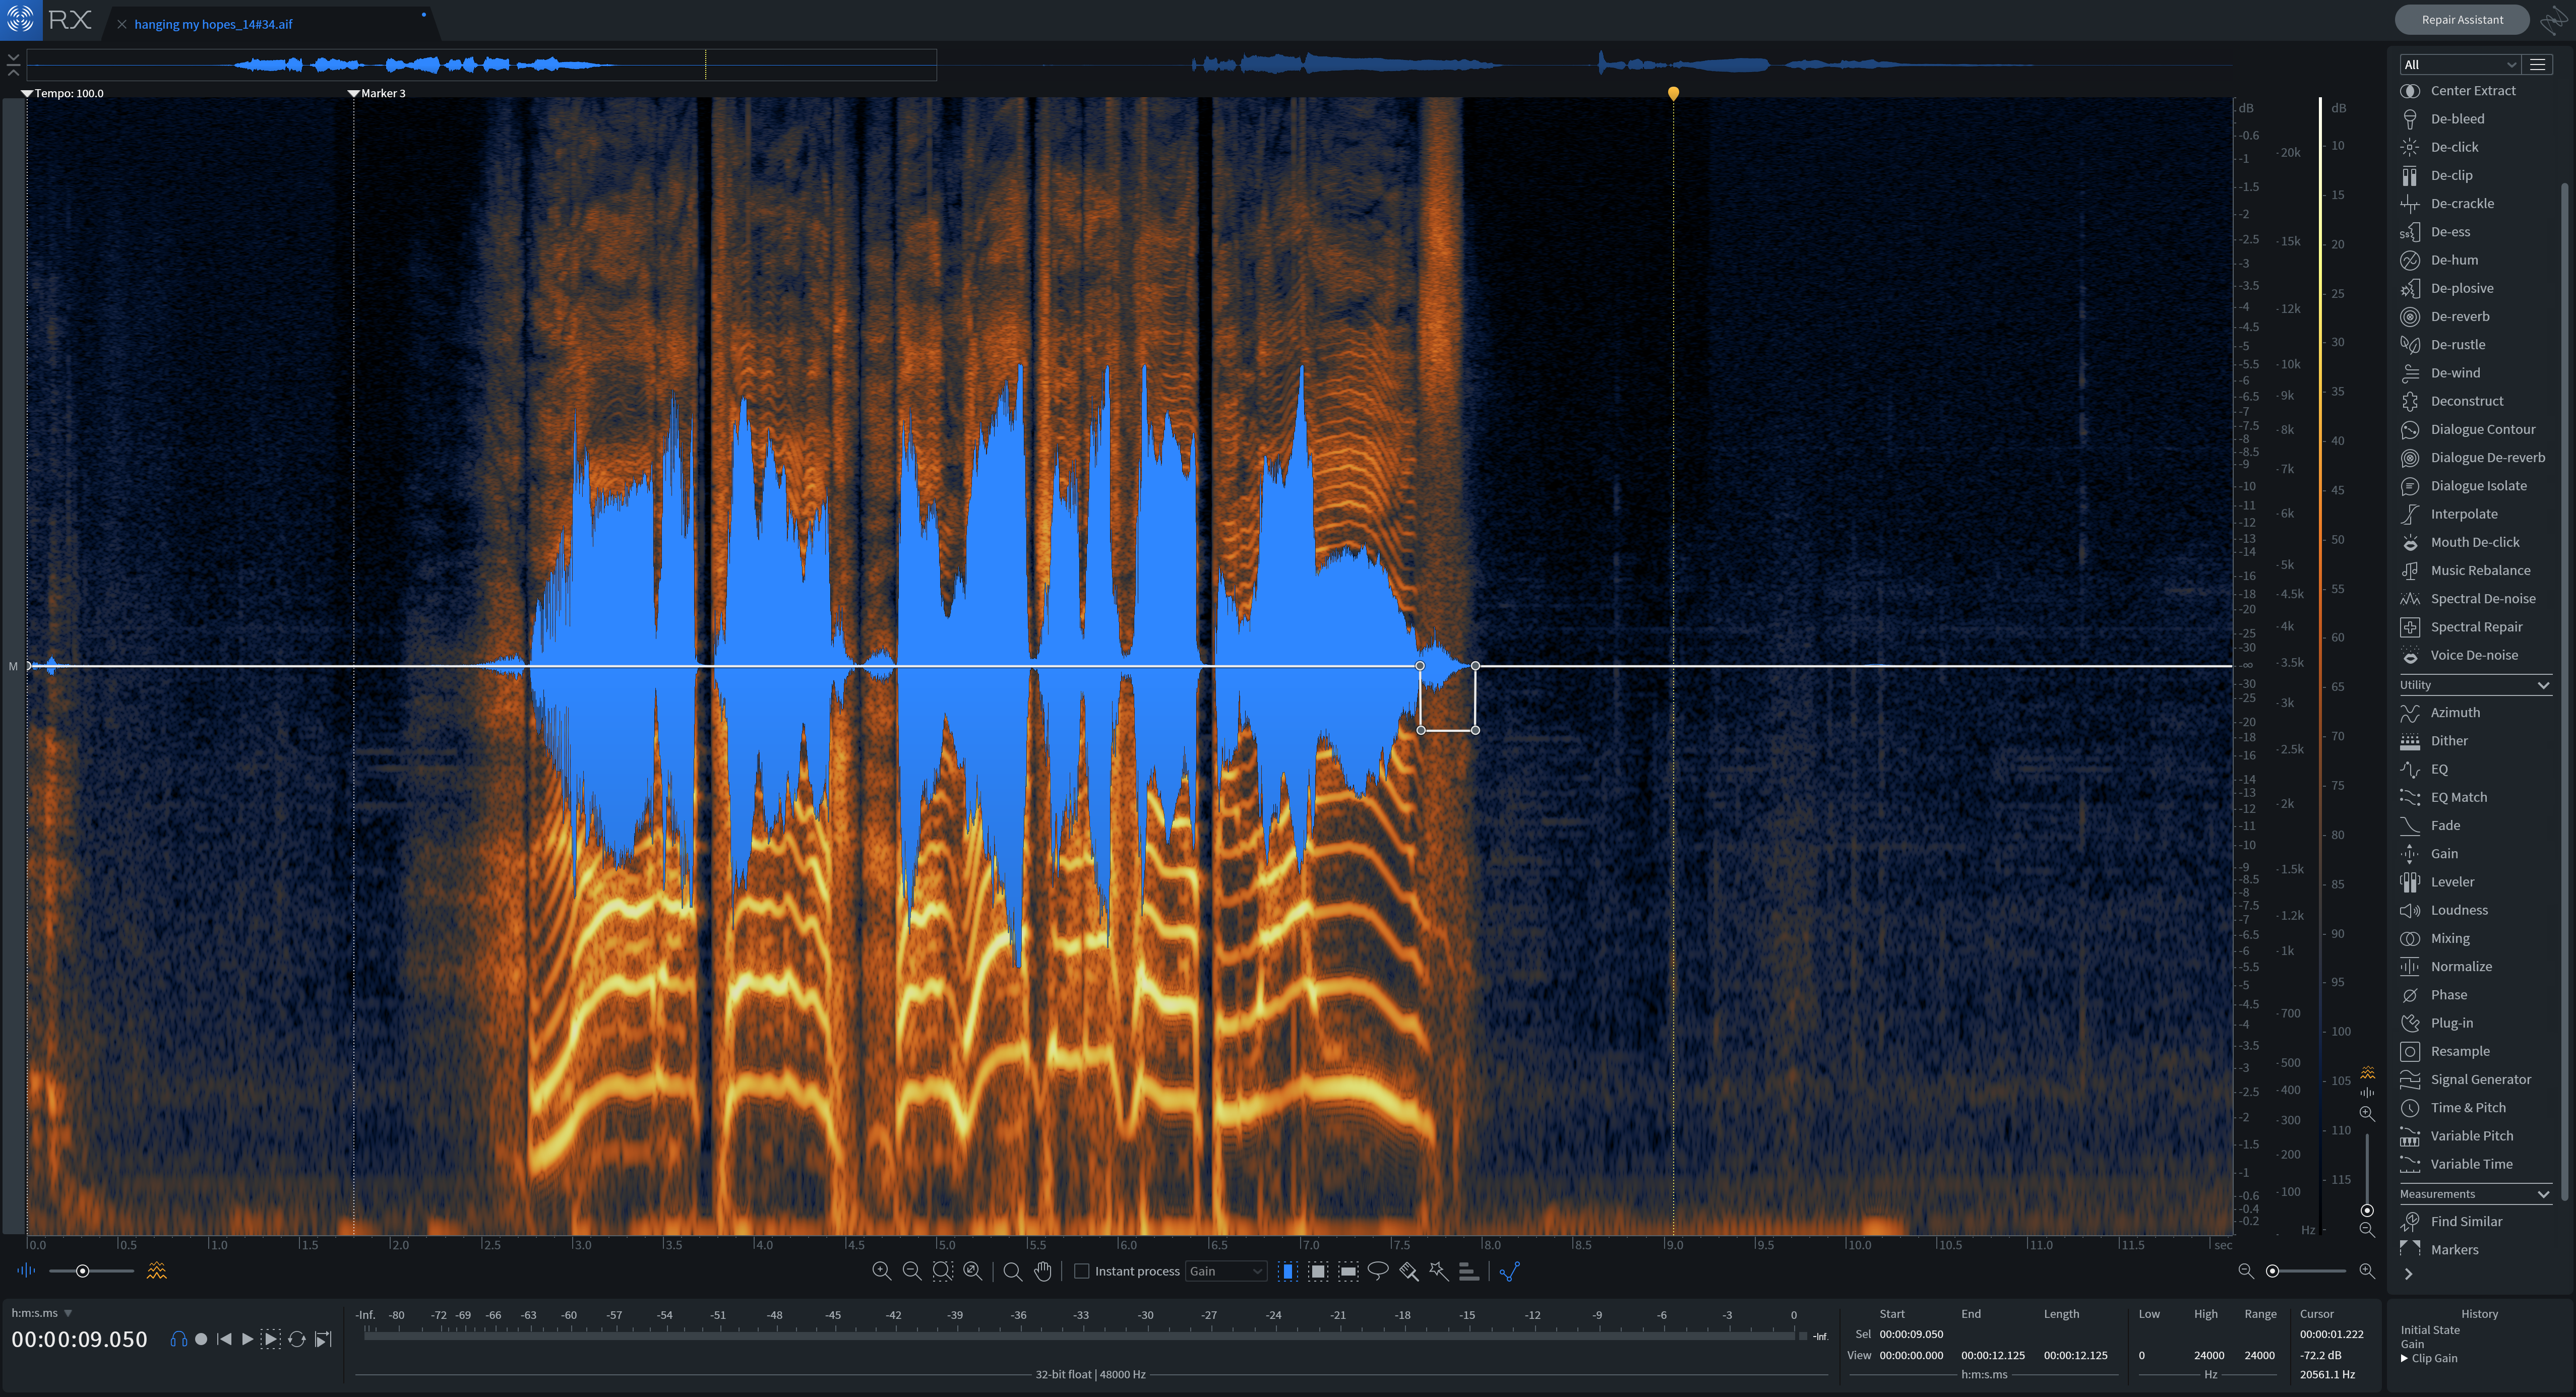The height and width of the screenshot is (1397, 2576).
Task: Click the Zoom Out magnifier icon in toolbar
Action: pyautogui.click(x=911, y=1271)
